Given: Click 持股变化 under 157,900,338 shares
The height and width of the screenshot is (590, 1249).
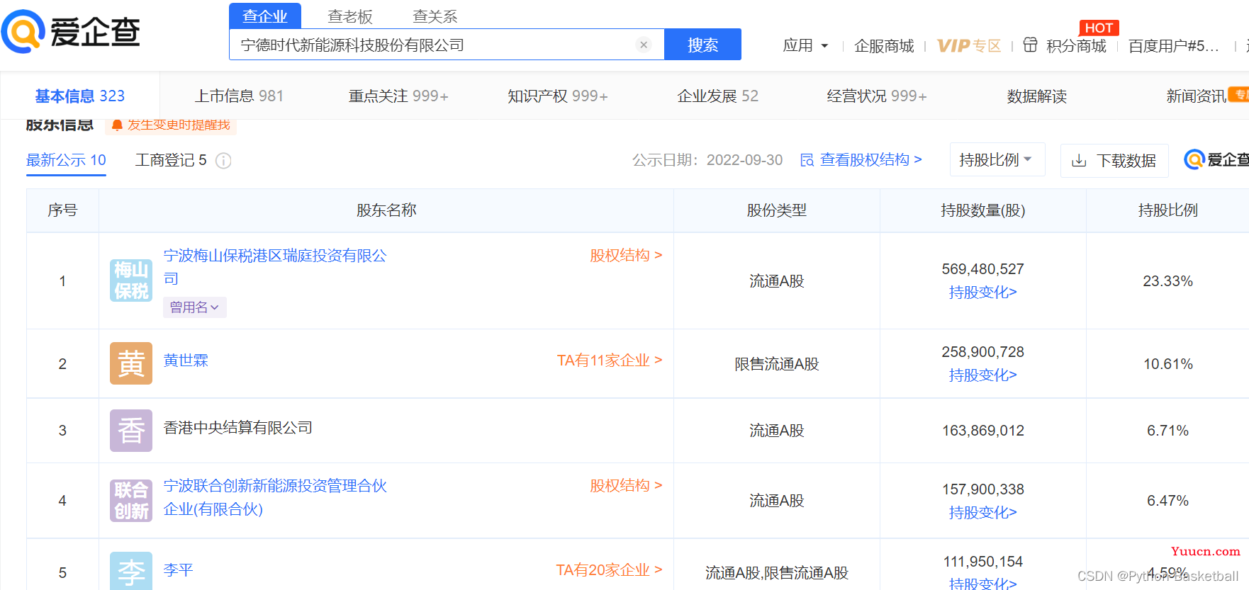Looking at the screenshot, I should click(982, 512).
